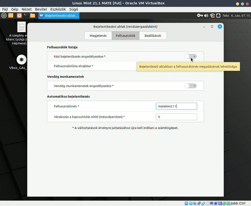Click the update manager shield icon

[x=212, y=15]
